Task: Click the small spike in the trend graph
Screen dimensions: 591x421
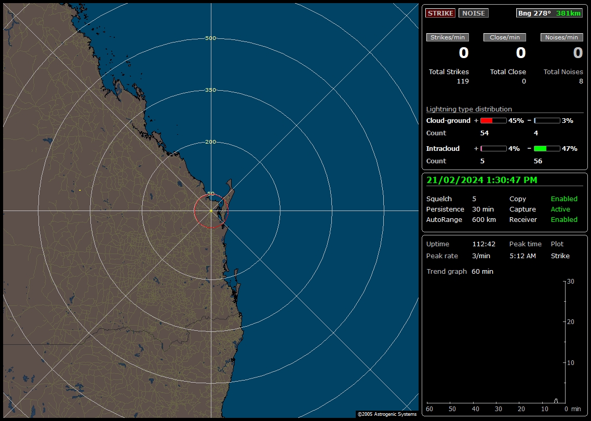Action: coord(556,401)
